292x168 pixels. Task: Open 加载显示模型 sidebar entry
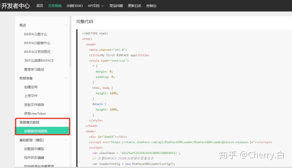point(34,149)
